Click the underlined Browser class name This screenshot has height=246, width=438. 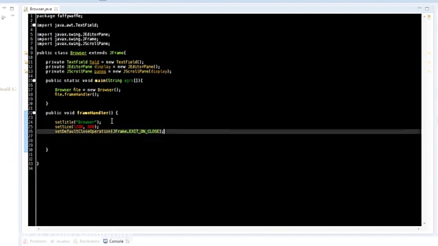78,53
